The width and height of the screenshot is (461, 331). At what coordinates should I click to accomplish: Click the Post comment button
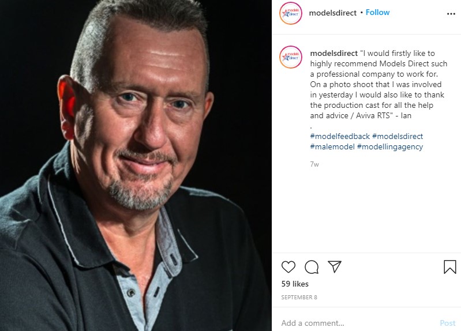[448, 323]
